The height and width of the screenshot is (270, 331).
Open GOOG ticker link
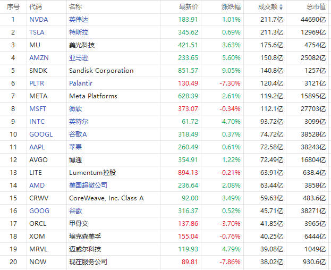pos(38,211)
